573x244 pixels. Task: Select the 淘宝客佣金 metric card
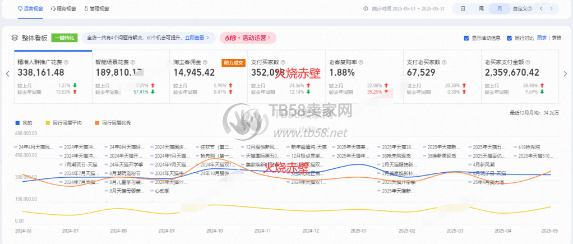[x=209, y=77]
